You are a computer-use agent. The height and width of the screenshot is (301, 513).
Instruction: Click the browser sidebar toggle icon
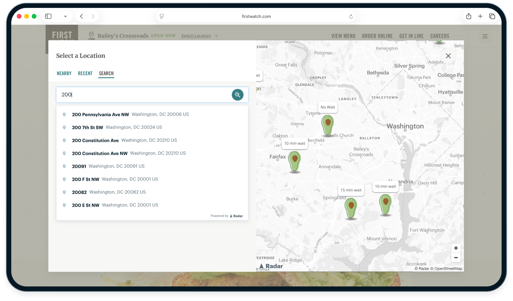tap(48, 16)
